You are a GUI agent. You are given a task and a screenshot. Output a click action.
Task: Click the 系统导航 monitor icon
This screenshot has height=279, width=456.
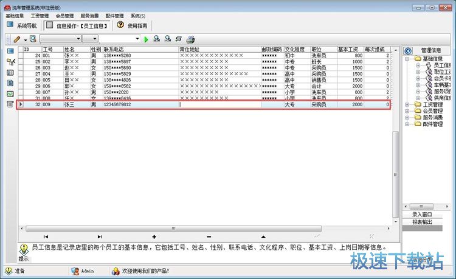coord(10,24)
